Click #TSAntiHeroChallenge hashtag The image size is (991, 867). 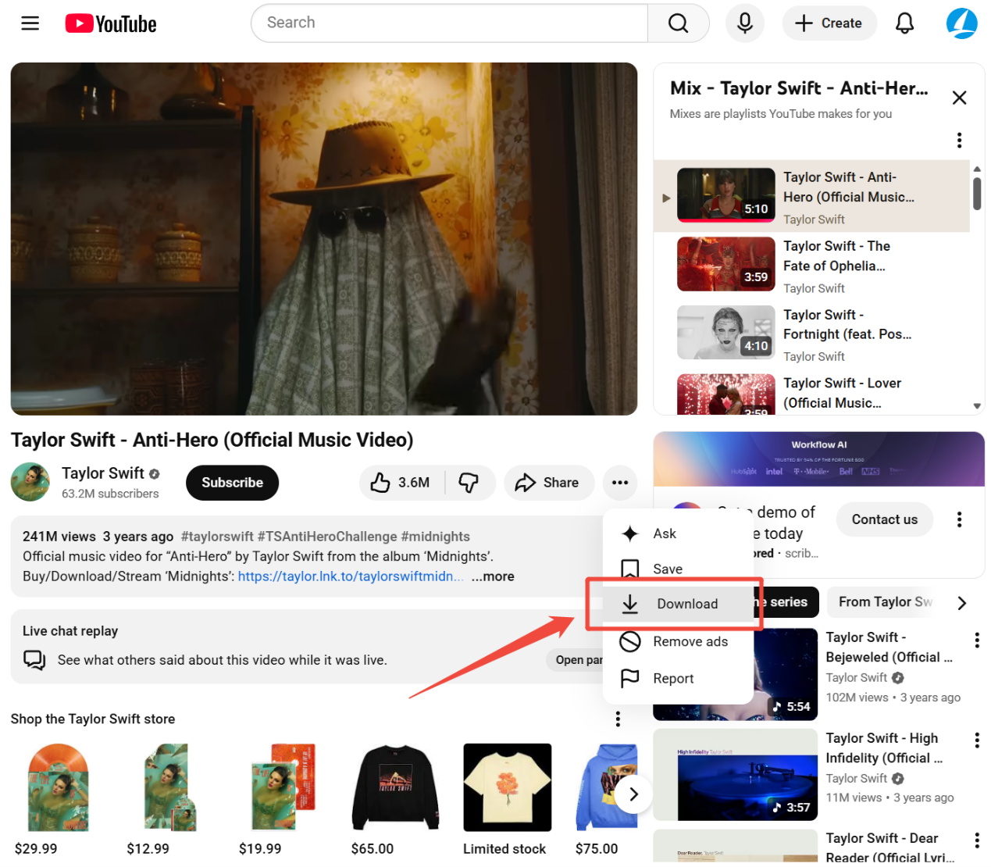(327, 537)
